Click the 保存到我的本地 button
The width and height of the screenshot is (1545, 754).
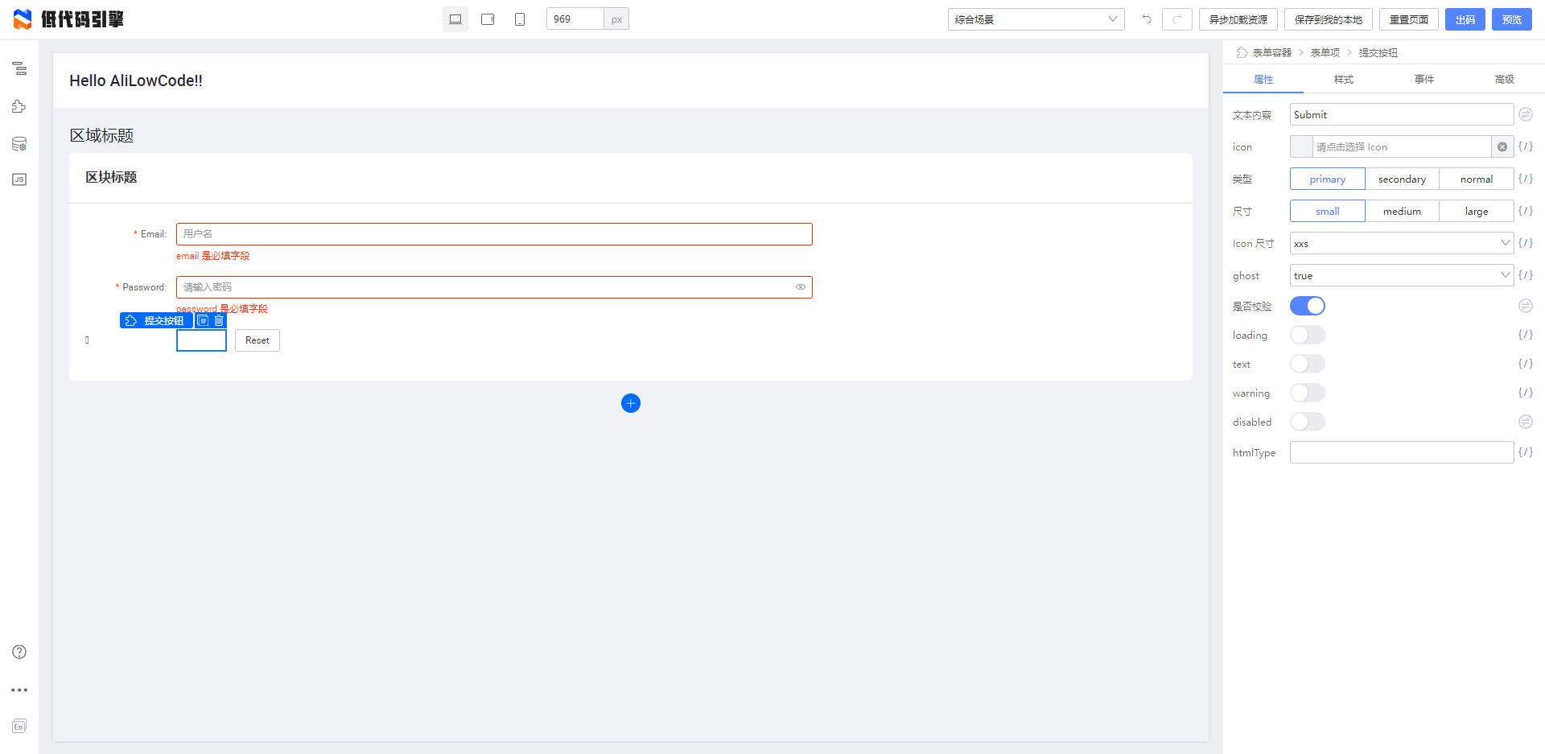coord(1329,19)
